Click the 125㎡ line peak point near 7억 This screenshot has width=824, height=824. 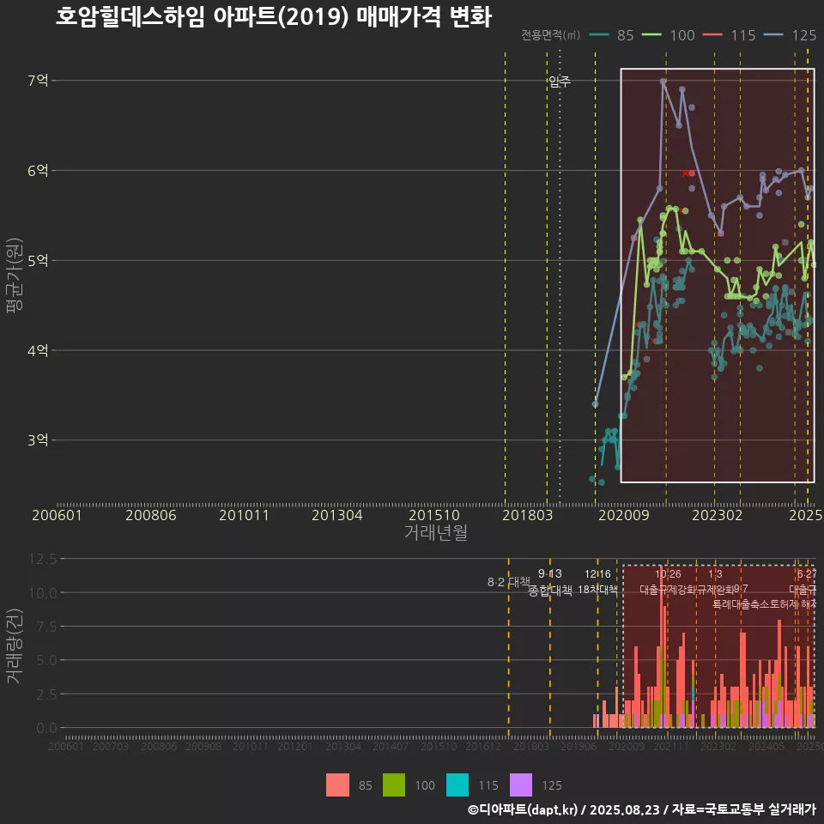pos(663,82)
